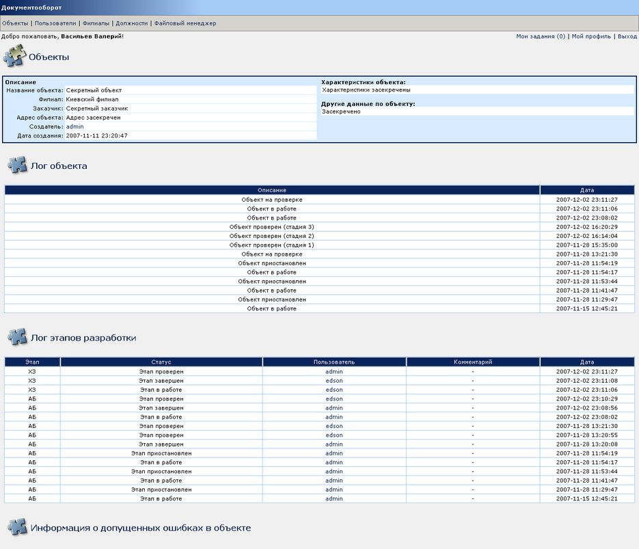639x549 pixels.
Task: Click edson user in 13:21:30 stage row
Action: tap(334, 426)
